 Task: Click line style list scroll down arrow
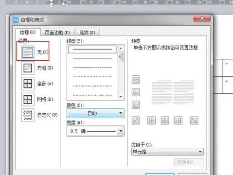pyautogui.click(x=121, y=97)
